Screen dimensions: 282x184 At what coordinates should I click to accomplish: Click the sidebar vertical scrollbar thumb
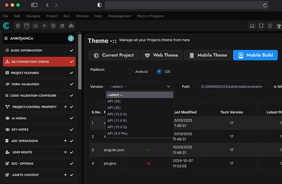tap(80, 62)
